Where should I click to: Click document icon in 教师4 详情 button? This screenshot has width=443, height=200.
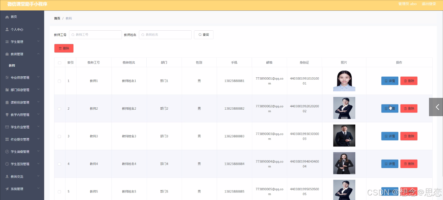click(386, 164)
